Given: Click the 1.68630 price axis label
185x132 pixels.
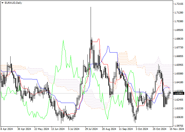Looking at the screenshot, I should point(179,39).
